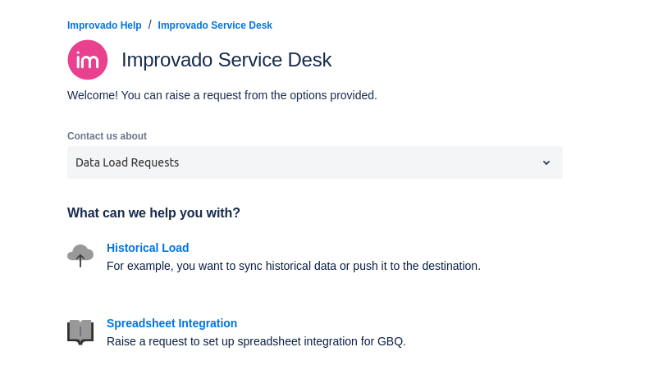Open the "Contact us about" select field
Screen dimensions: 649x379
click(314, 162)
